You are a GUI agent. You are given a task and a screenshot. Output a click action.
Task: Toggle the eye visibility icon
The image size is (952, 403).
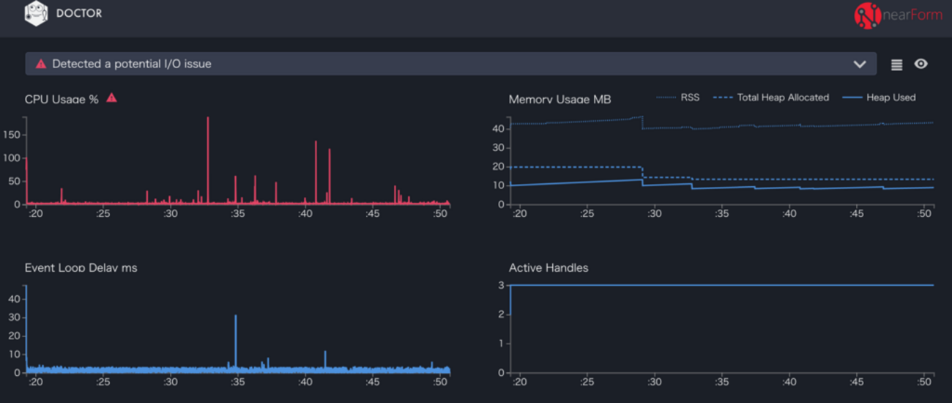[x=921, y=64]
